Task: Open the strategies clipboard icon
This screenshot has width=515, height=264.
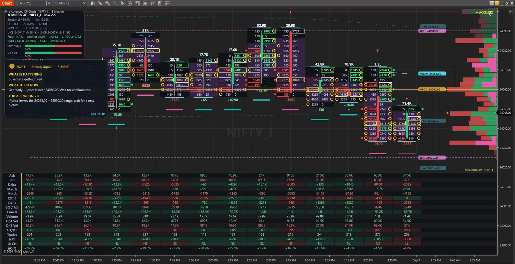Action: (160, 3)
